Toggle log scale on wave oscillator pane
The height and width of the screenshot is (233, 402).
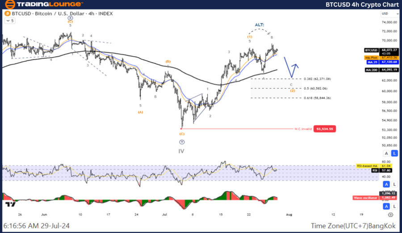[394, 206]
